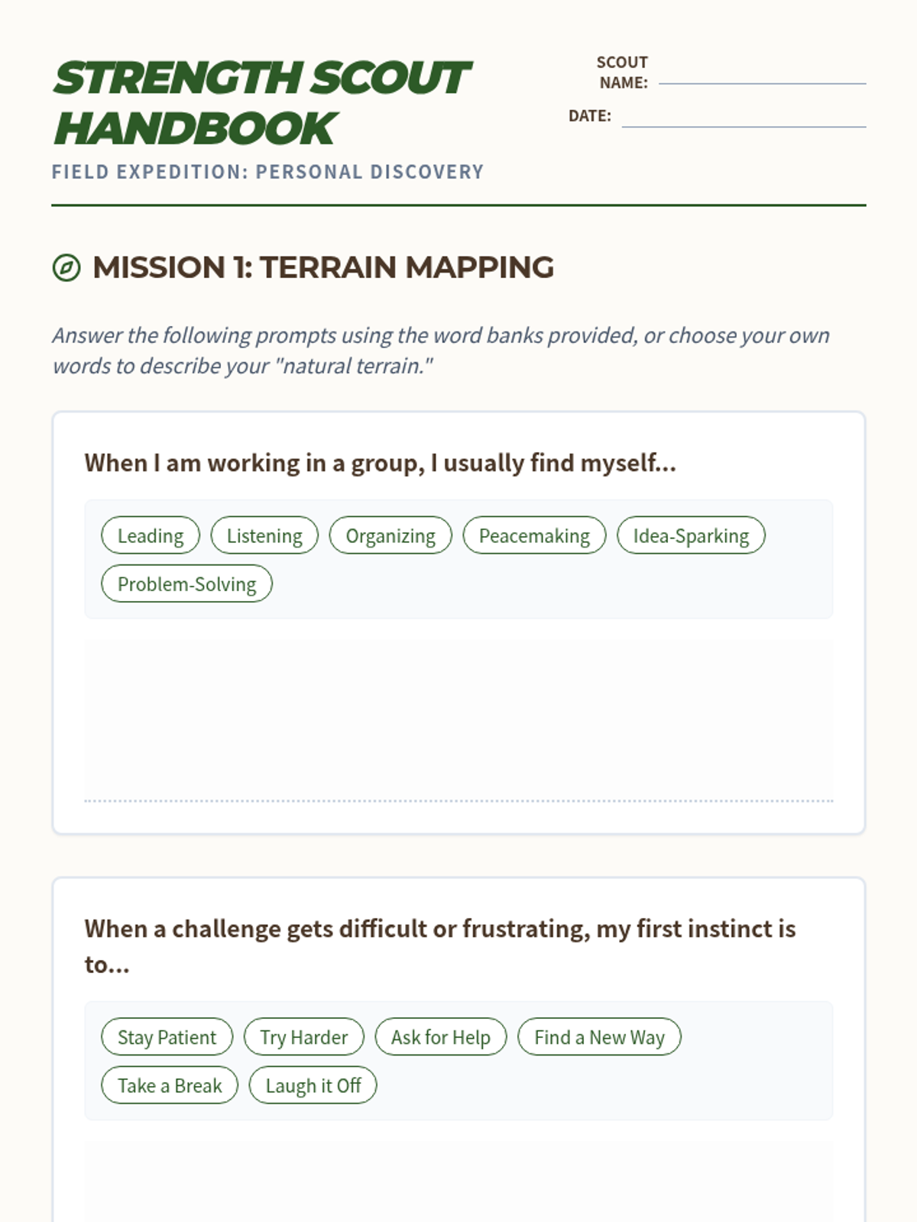Choose the Organizing word chip
The image size is (917, 1222).
tap(390, 535)
